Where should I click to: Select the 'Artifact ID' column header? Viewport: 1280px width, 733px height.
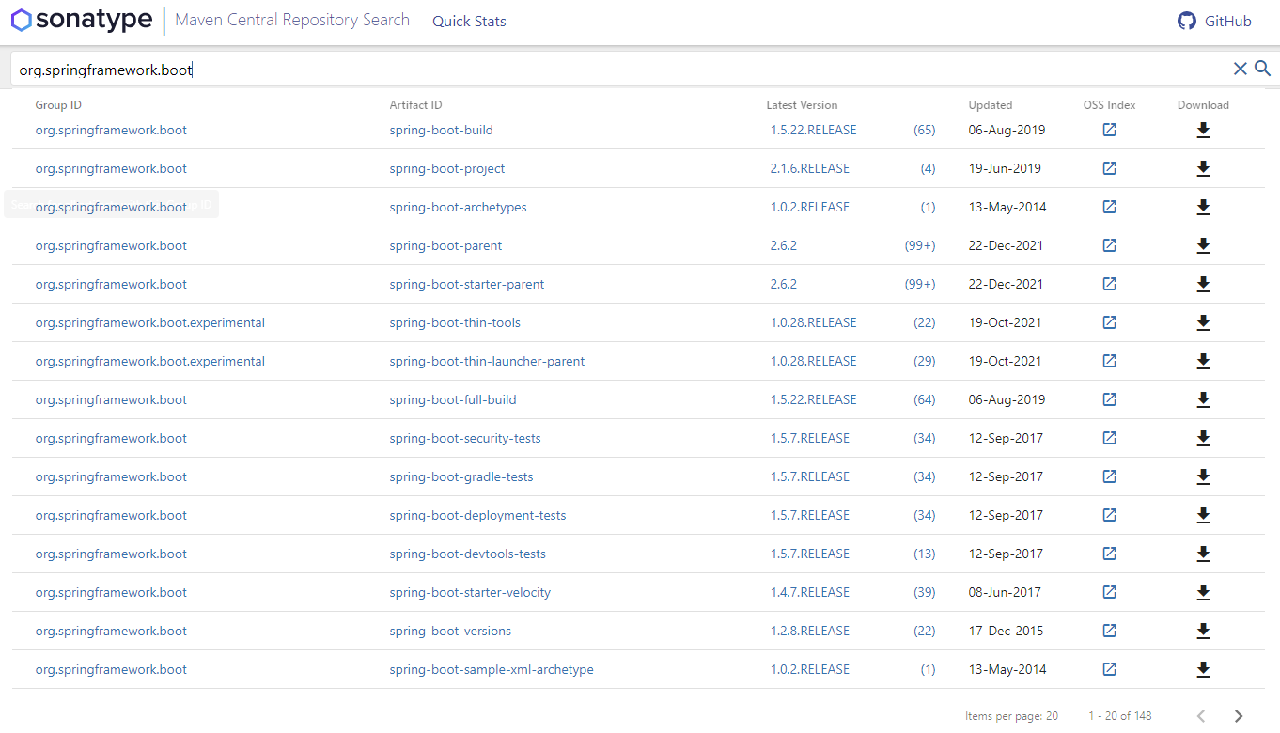(x=415, y=105)
